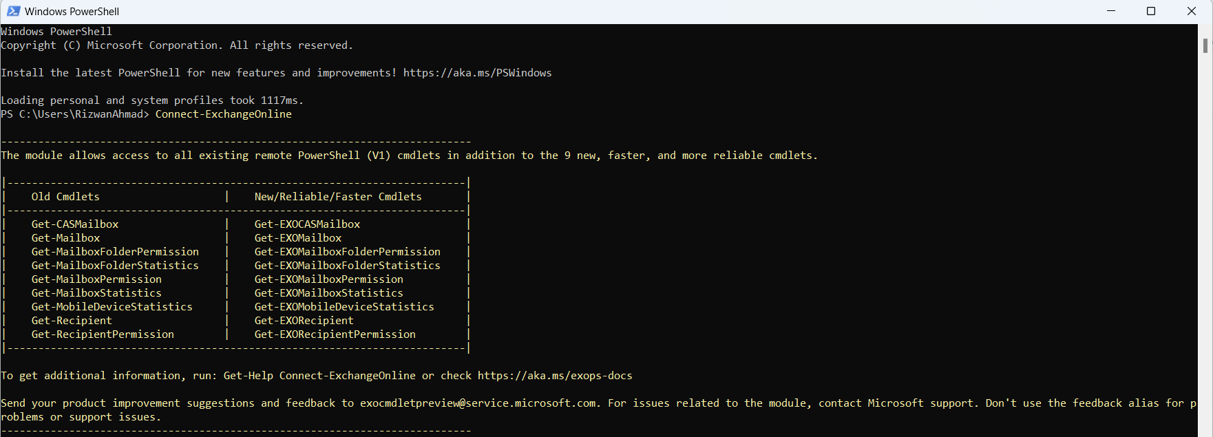Click the 'Loading personal and system profiles' line

coord(152,100)
